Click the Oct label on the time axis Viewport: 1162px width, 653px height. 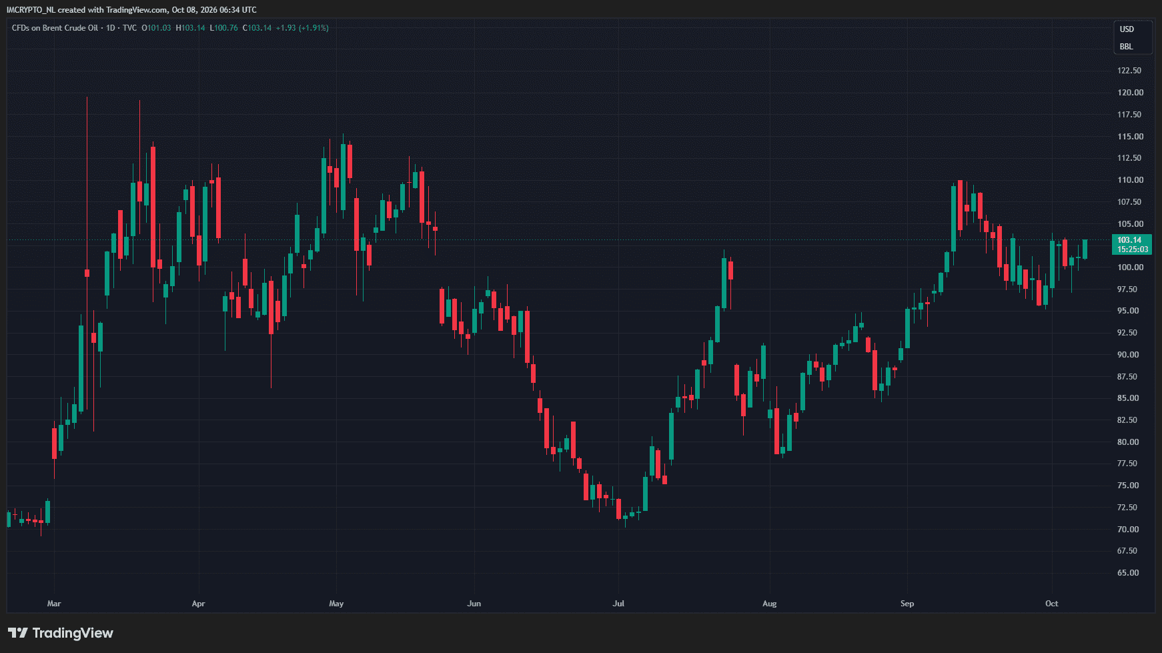[1051, 604]
